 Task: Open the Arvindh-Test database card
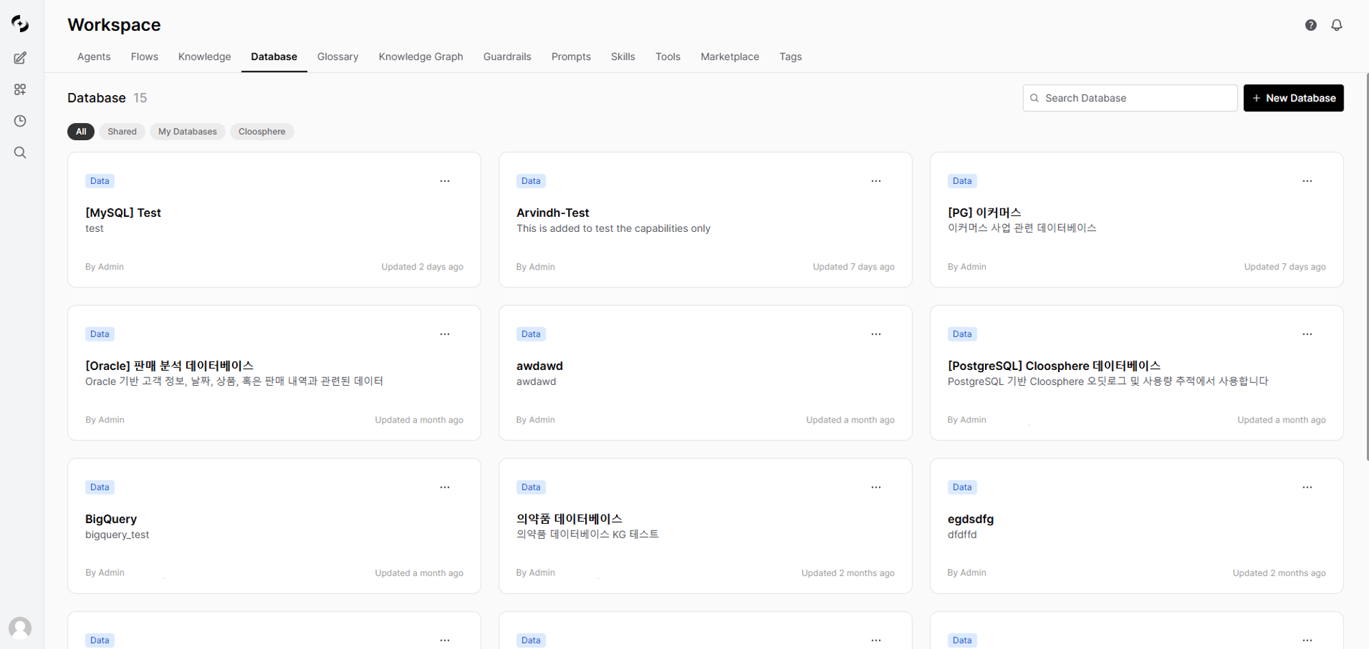coord(705,220)
